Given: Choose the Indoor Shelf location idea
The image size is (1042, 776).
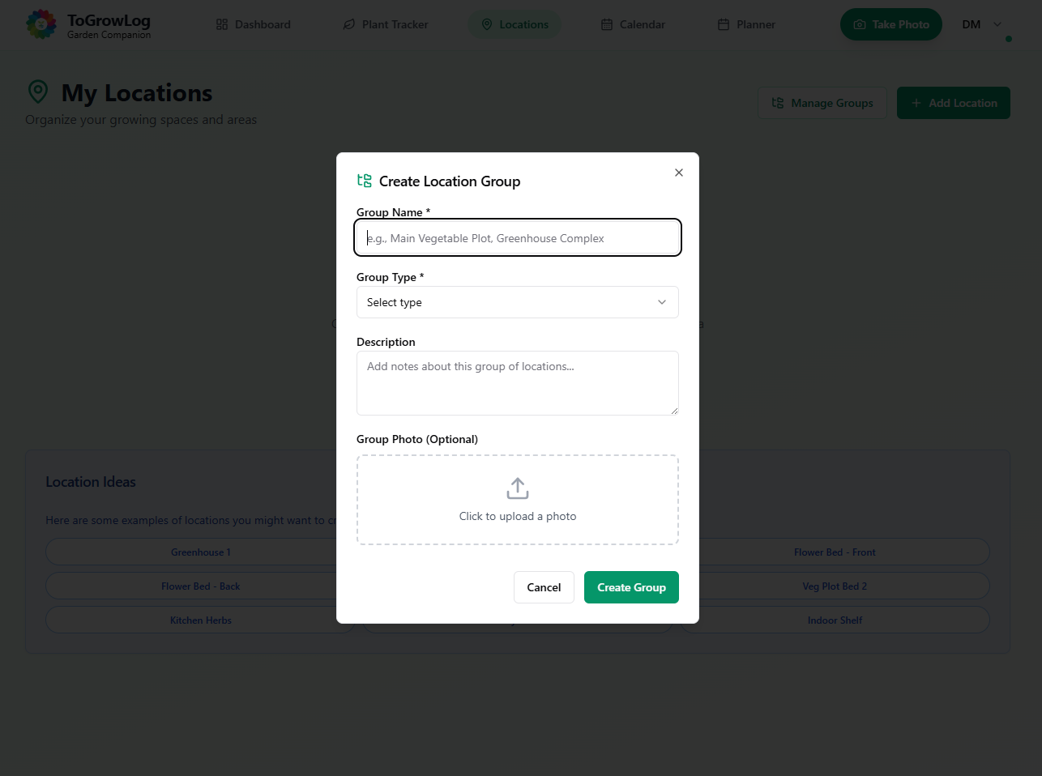Looking at the screenshot, I should (x=835, y=620).
